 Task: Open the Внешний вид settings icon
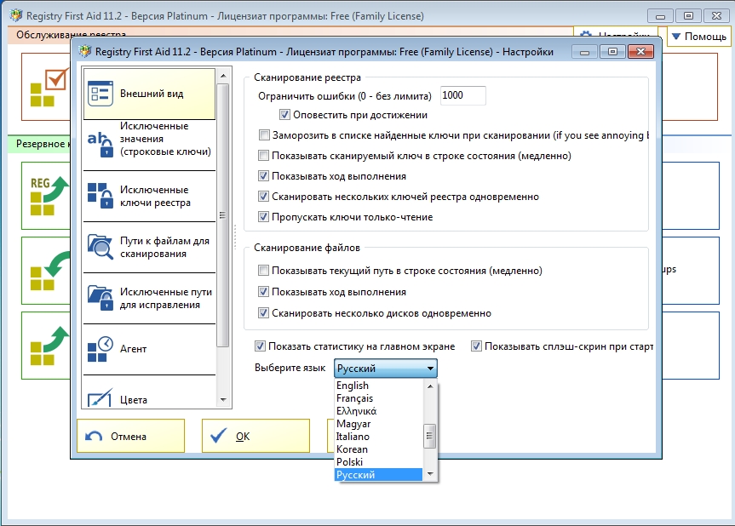coord(100,94)
